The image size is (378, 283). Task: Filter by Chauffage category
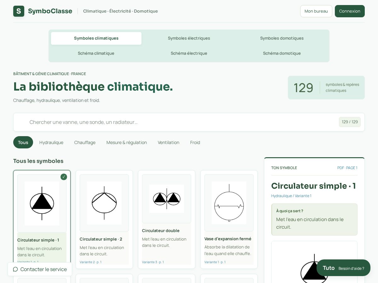point(85,142)
